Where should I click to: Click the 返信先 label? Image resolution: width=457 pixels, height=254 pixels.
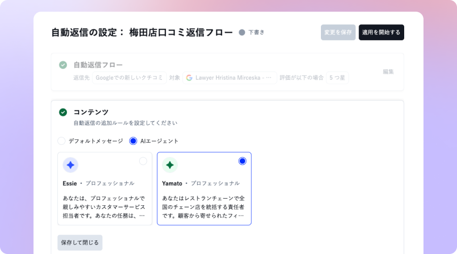coord(81,78)
